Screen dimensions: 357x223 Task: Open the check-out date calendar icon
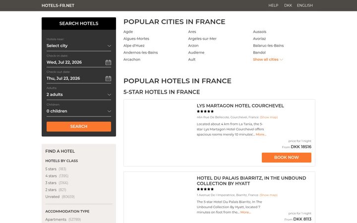(108, 78)
